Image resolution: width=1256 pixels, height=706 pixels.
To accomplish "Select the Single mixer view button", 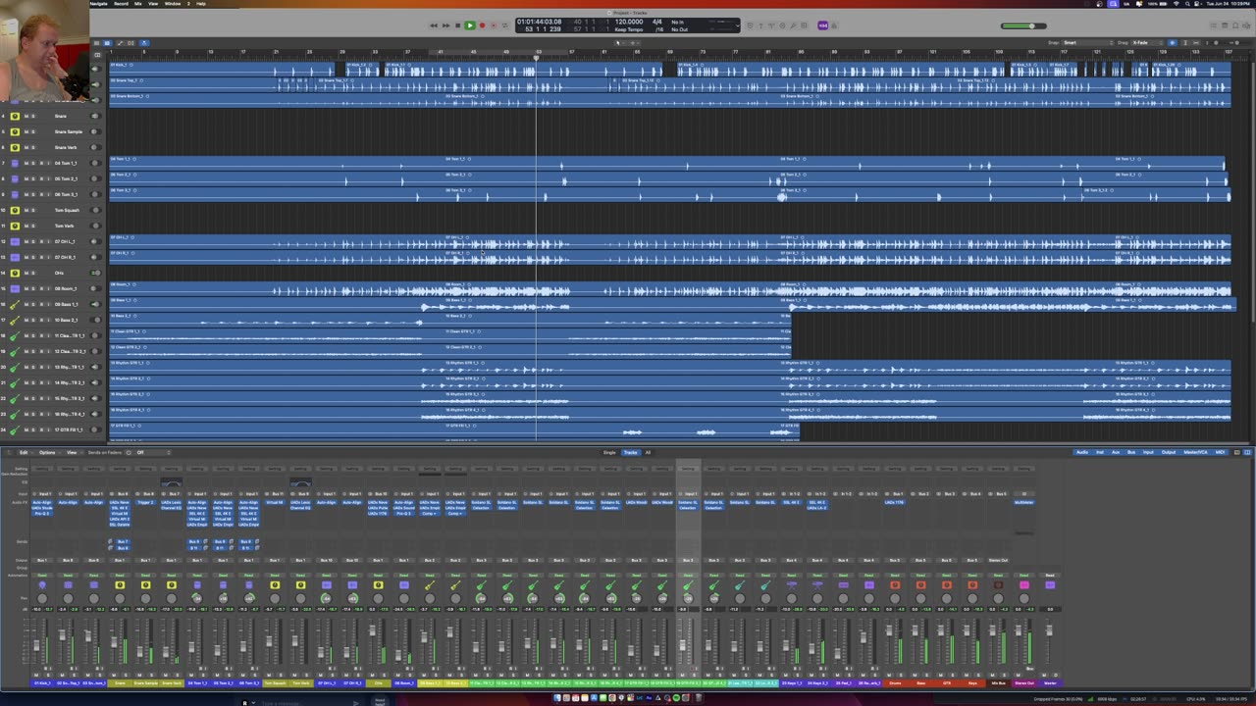I will point(609,452).
